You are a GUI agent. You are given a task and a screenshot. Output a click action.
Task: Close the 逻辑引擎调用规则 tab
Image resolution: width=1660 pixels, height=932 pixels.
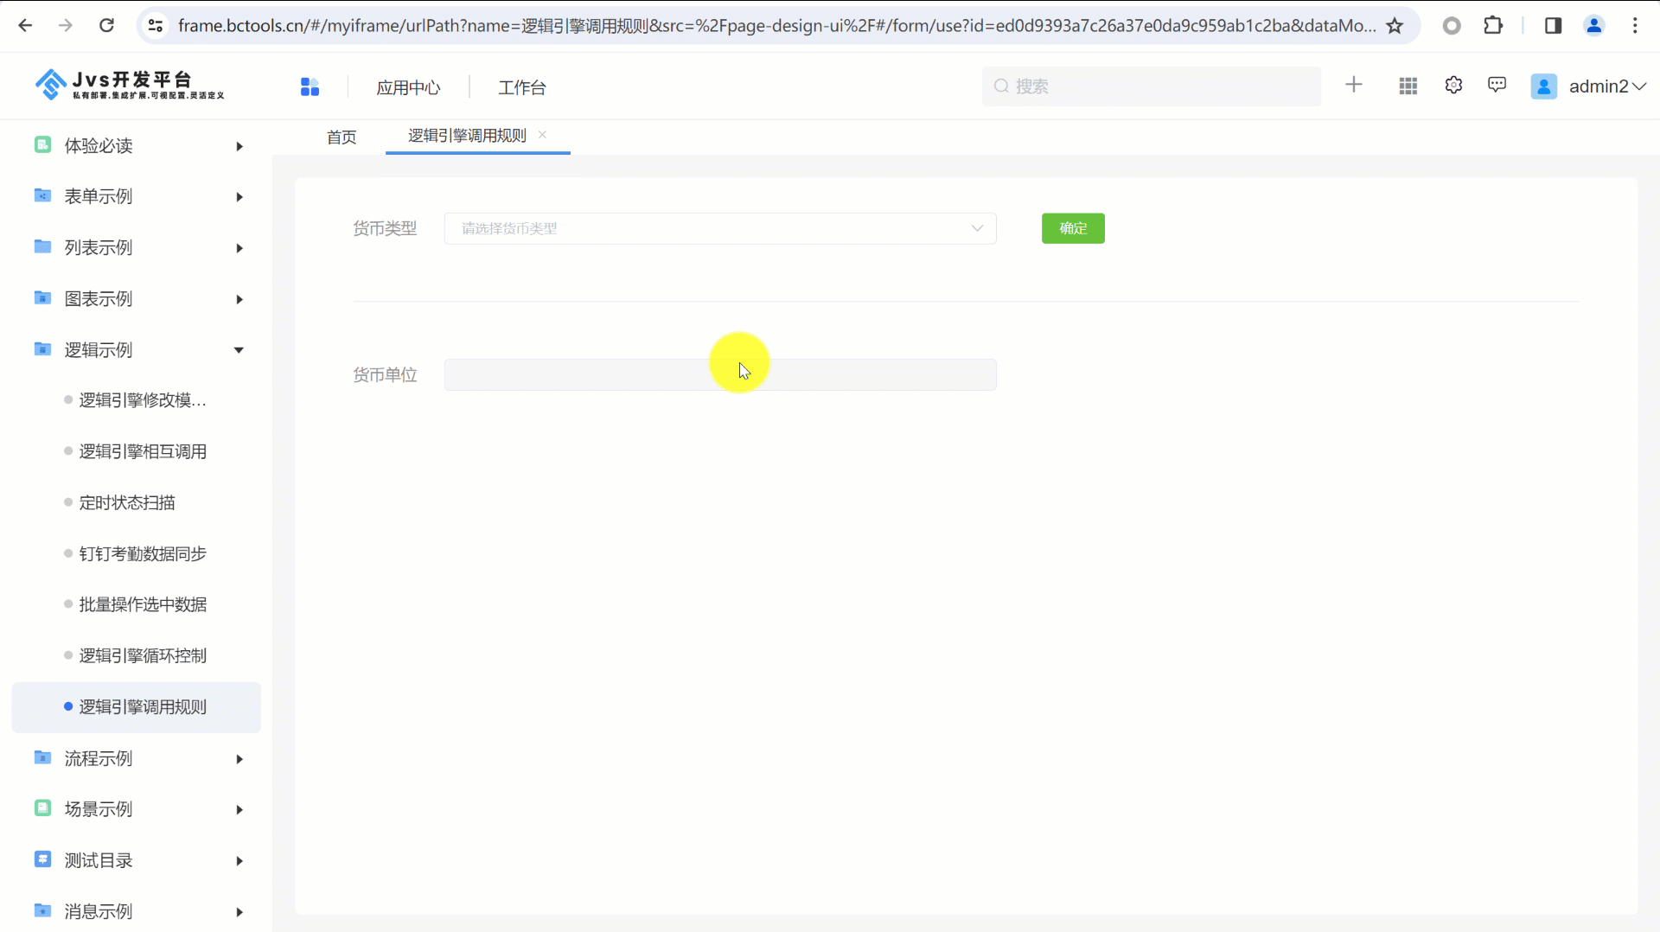542,135
